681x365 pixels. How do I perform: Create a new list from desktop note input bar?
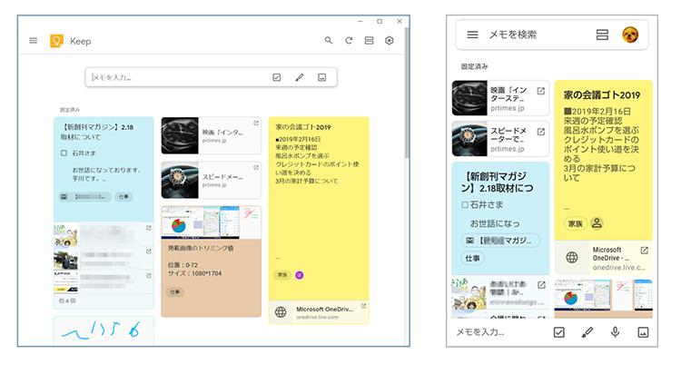click(277, 78)
